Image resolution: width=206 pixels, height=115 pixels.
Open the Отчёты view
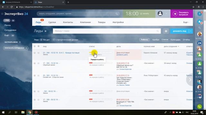[x=186, y=40]
